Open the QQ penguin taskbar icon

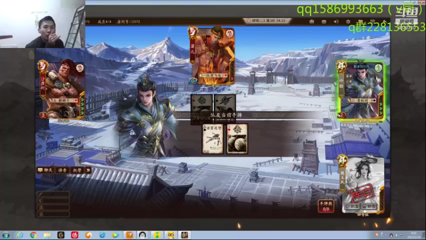pos(143,235)
